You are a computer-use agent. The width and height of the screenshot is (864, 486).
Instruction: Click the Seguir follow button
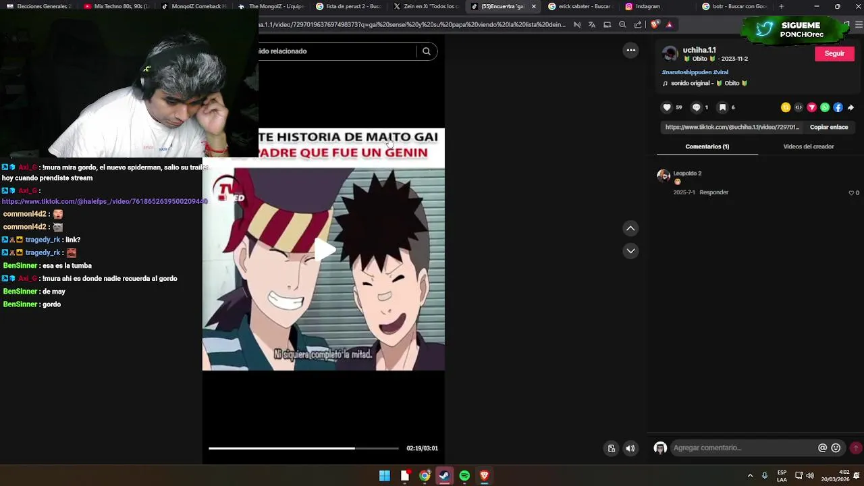point(834,53)
